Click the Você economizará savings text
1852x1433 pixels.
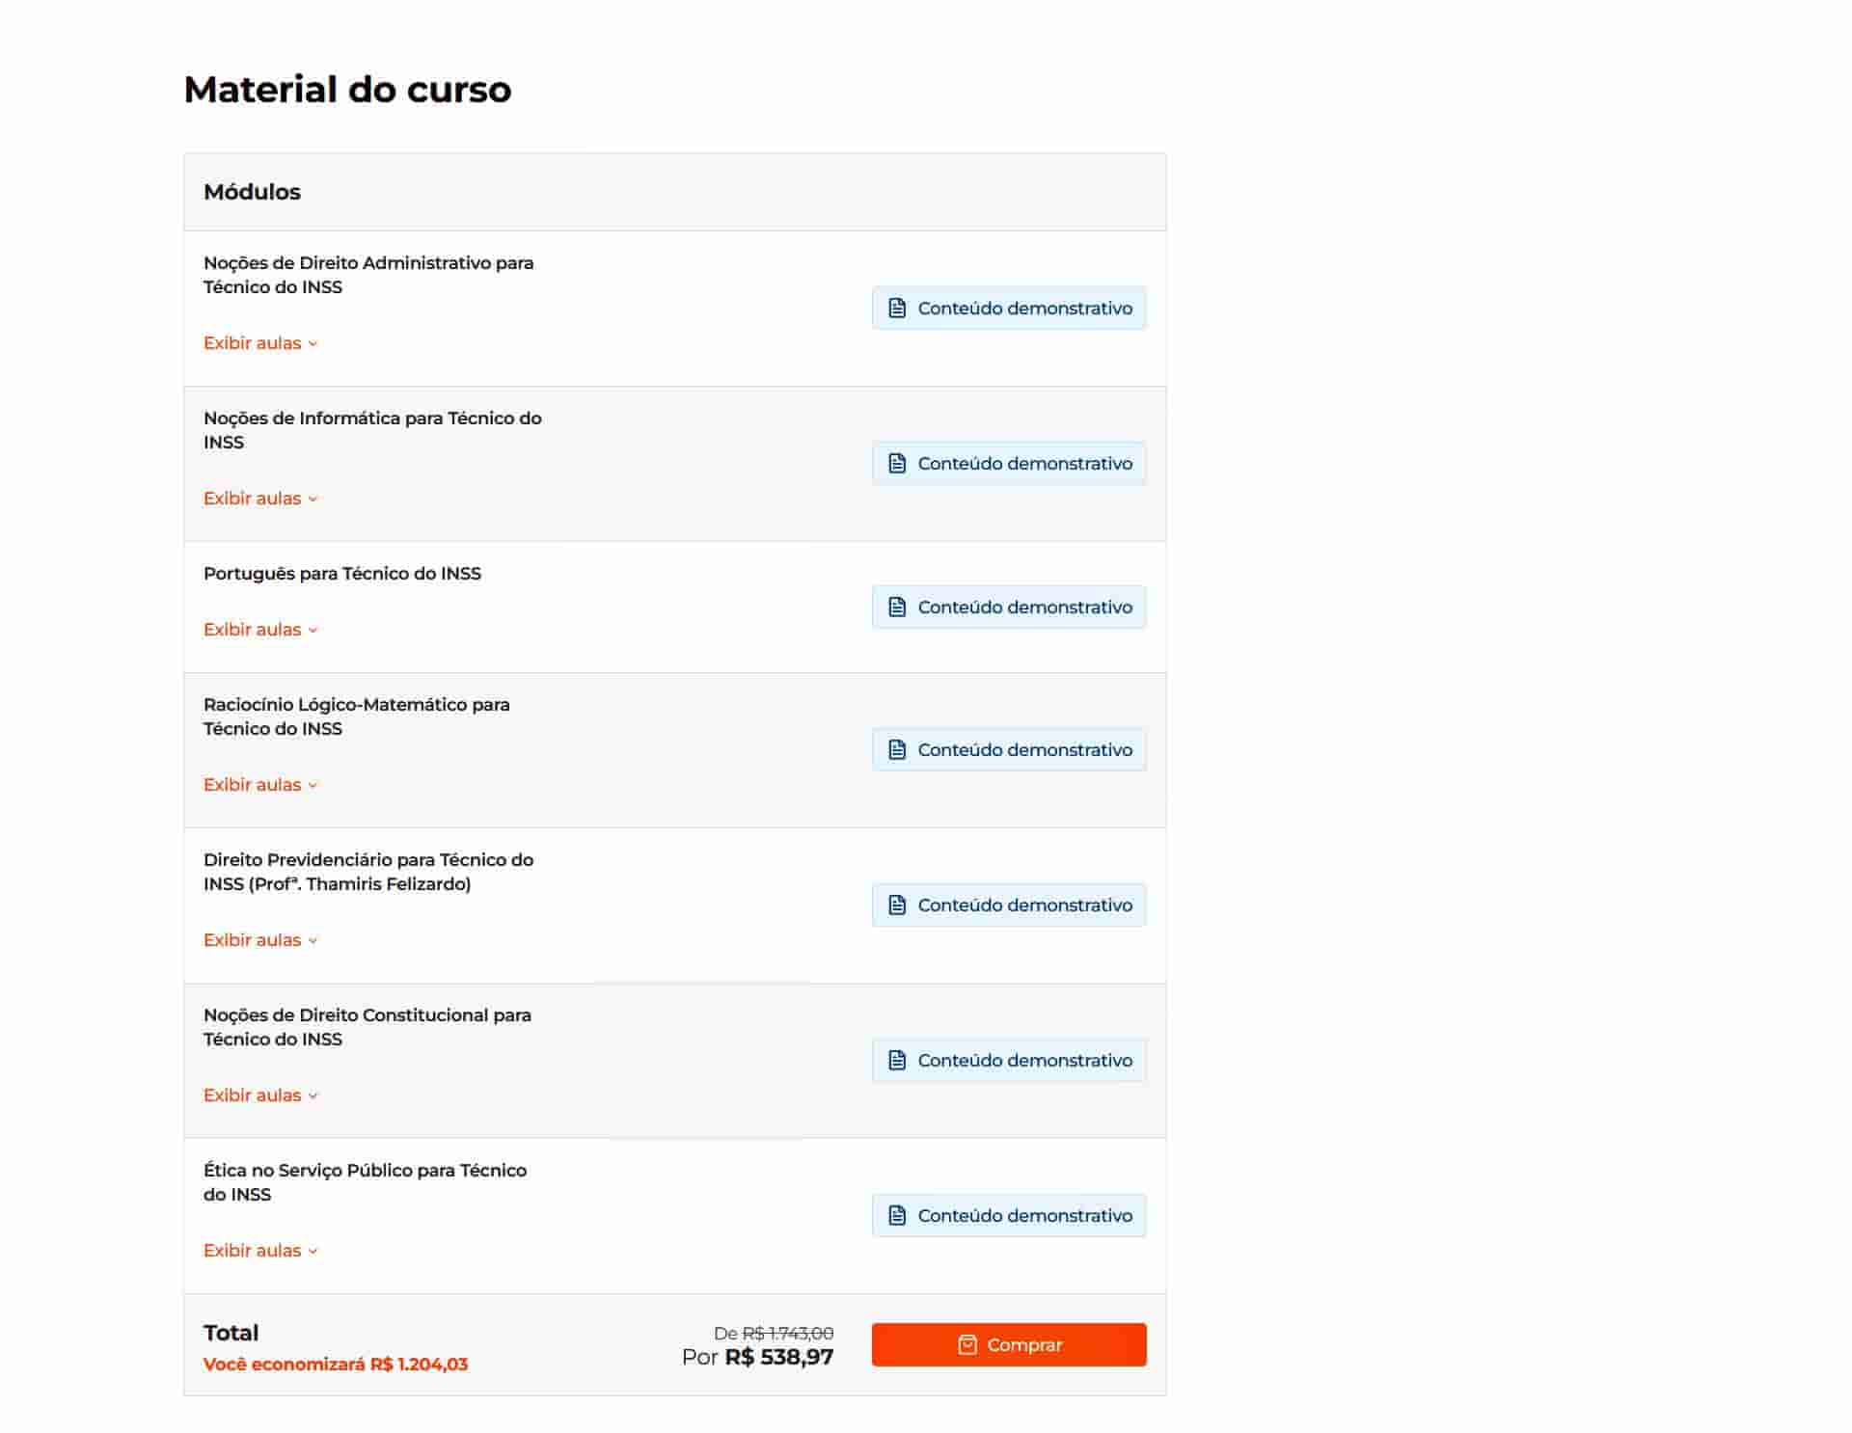335,1365
